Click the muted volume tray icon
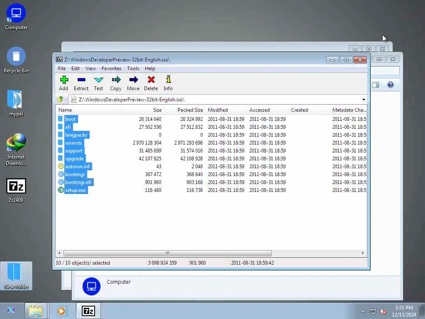Image resolution: width=425 pixels, height=319 pixels. 383,312
